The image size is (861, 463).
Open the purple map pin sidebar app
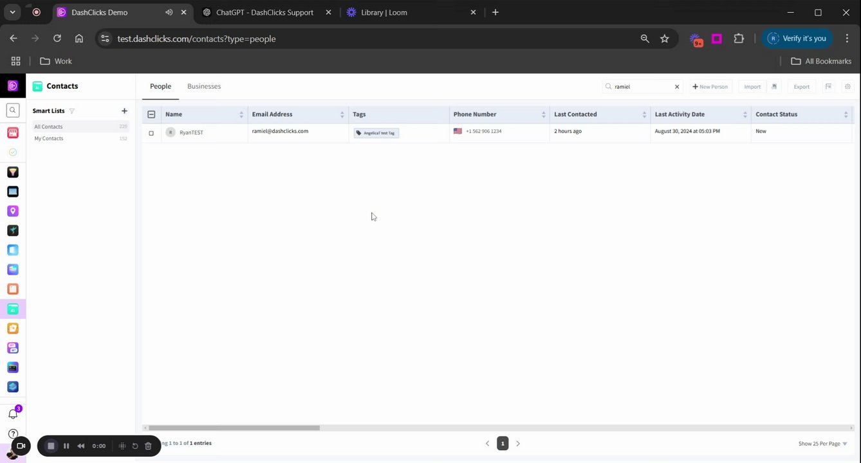(x=13, y=211)
